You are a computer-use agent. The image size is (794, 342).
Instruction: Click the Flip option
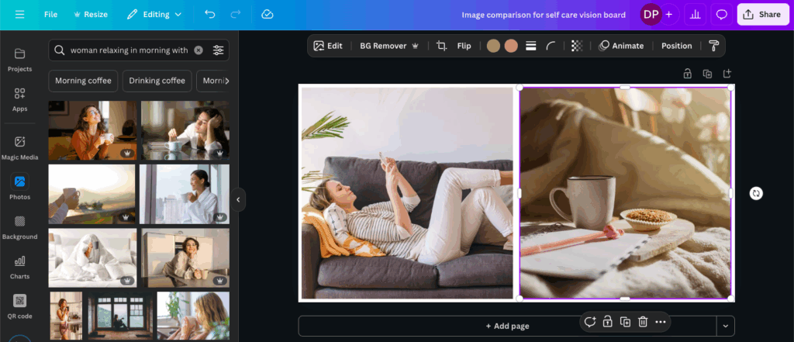click(x=464, y=46)
